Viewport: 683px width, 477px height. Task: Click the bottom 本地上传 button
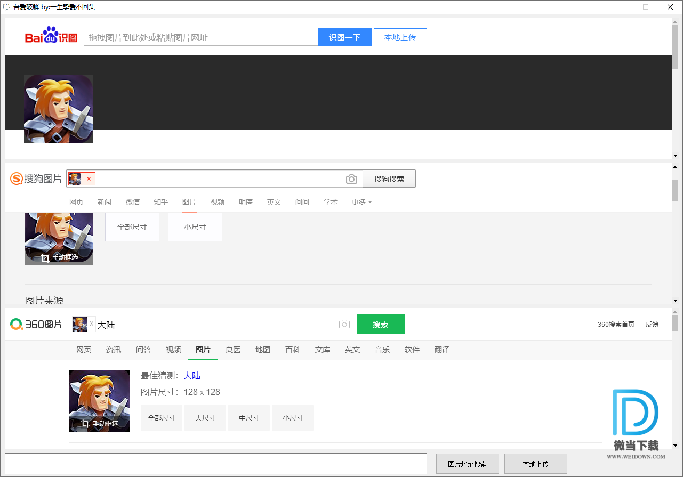[536, 464]
